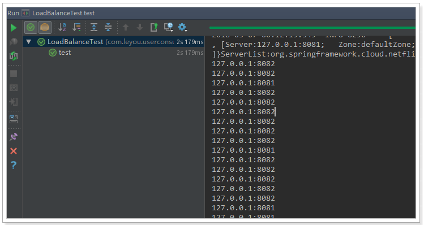Image resolution: width=424 pixels, height=225 pixels.
Task: Open test runner settings gear
Action: 182,27
